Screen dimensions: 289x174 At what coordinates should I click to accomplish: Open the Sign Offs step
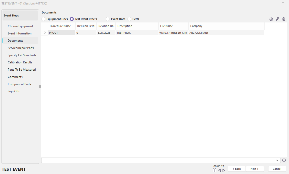click(14, 91)
